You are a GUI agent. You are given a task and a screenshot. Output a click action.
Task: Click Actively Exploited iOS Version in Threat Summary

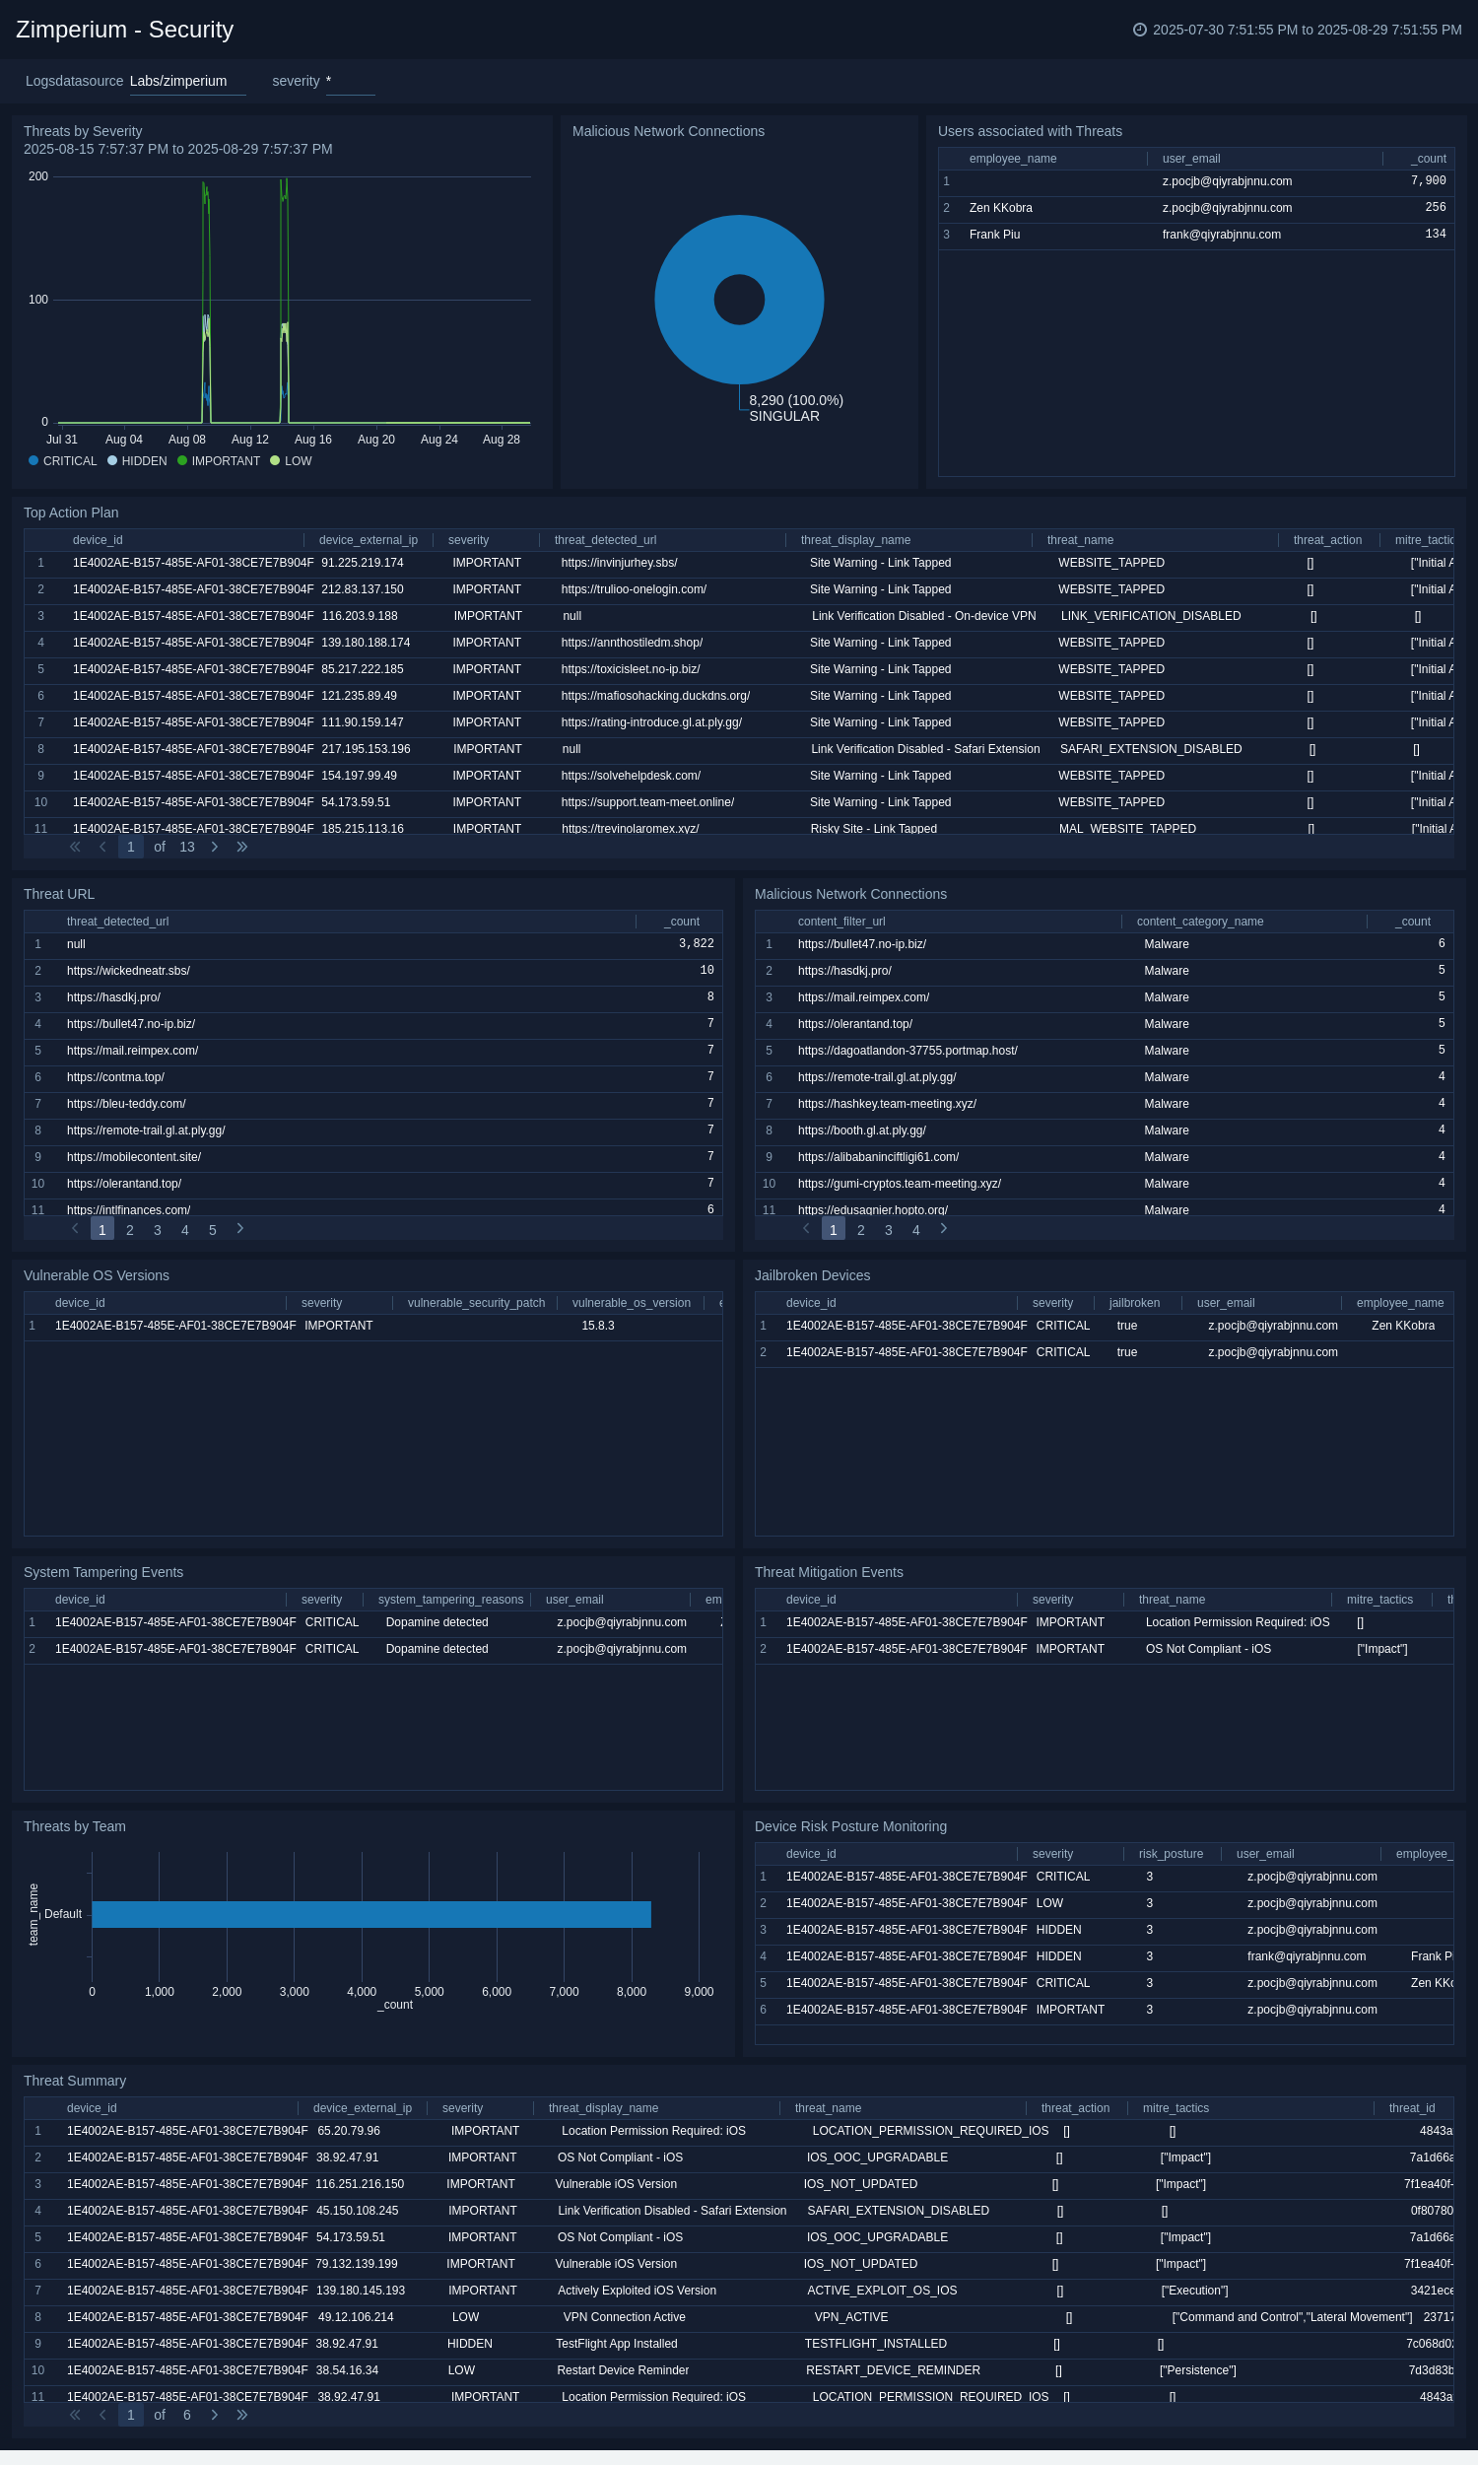coord(637,2291)
